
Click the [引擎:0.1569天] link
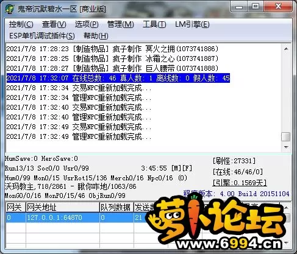[240, 183]
